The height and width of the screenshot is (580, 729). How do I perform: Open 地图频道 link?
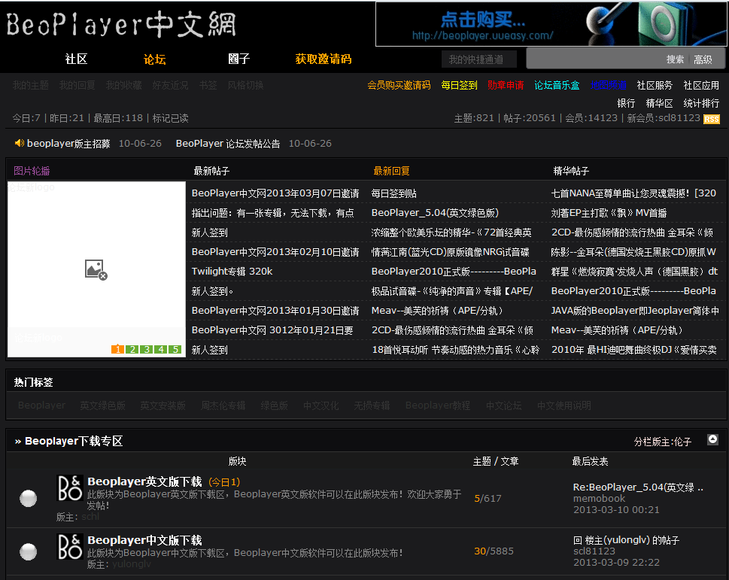pyautogui.click(x=608, y=85)
